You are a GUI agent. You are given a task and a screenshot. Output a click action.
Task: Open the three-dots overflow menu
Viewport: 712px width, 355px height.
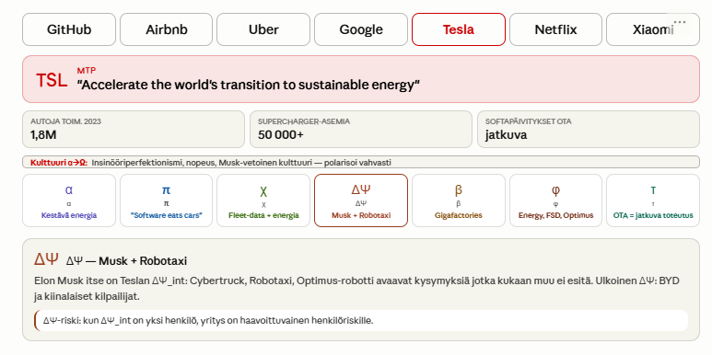click(x=680, y=23)
